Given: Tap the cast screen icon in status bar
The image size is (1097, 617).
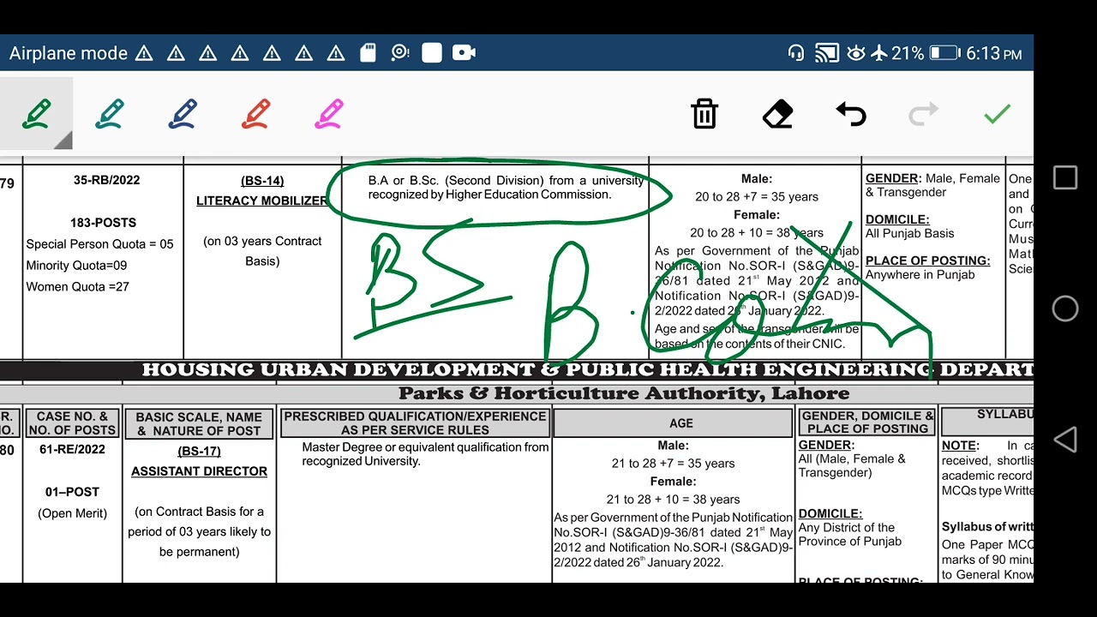Looking at the screenshot, I should 826,53.
